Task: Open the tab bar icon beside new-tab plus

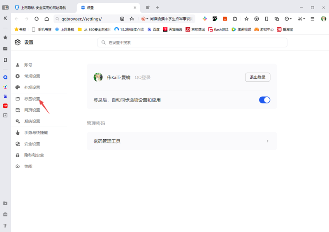Action: point(148,7)
